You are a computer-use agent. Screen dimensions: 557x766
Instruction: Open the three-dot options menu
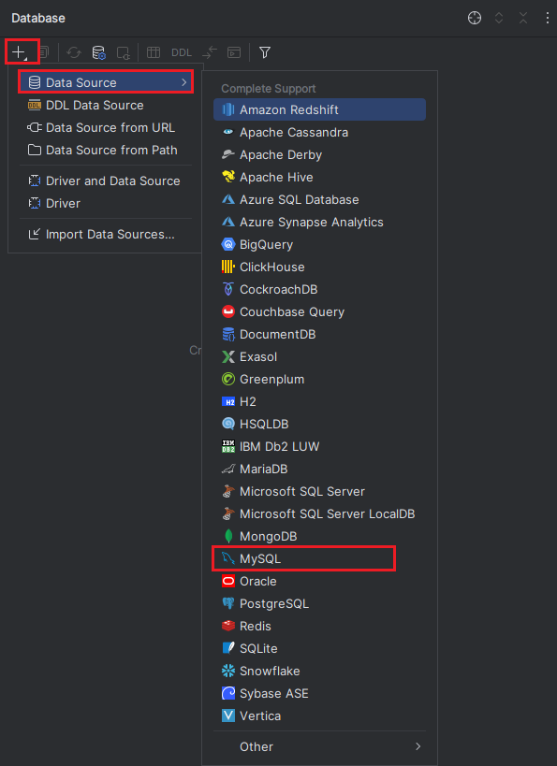click(x=548, y=18)
